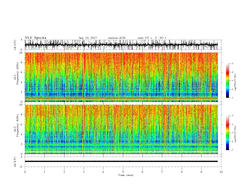Screen dimensions: 249x193
Task: Click inside the ch.2 spectrogram panel
Action: click(x=121, y=129)
